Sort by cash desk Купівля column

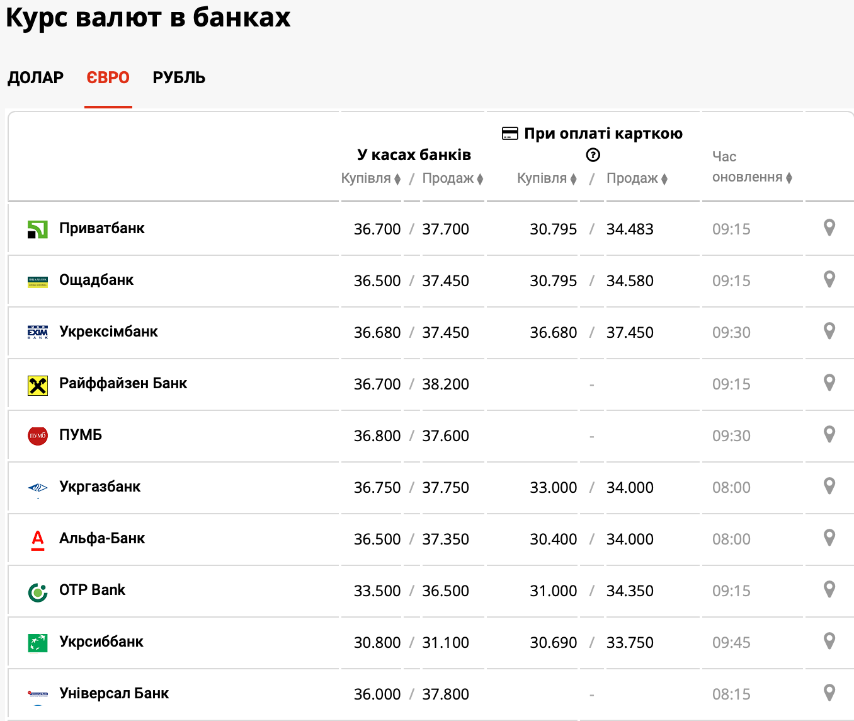tap(371, 178)
